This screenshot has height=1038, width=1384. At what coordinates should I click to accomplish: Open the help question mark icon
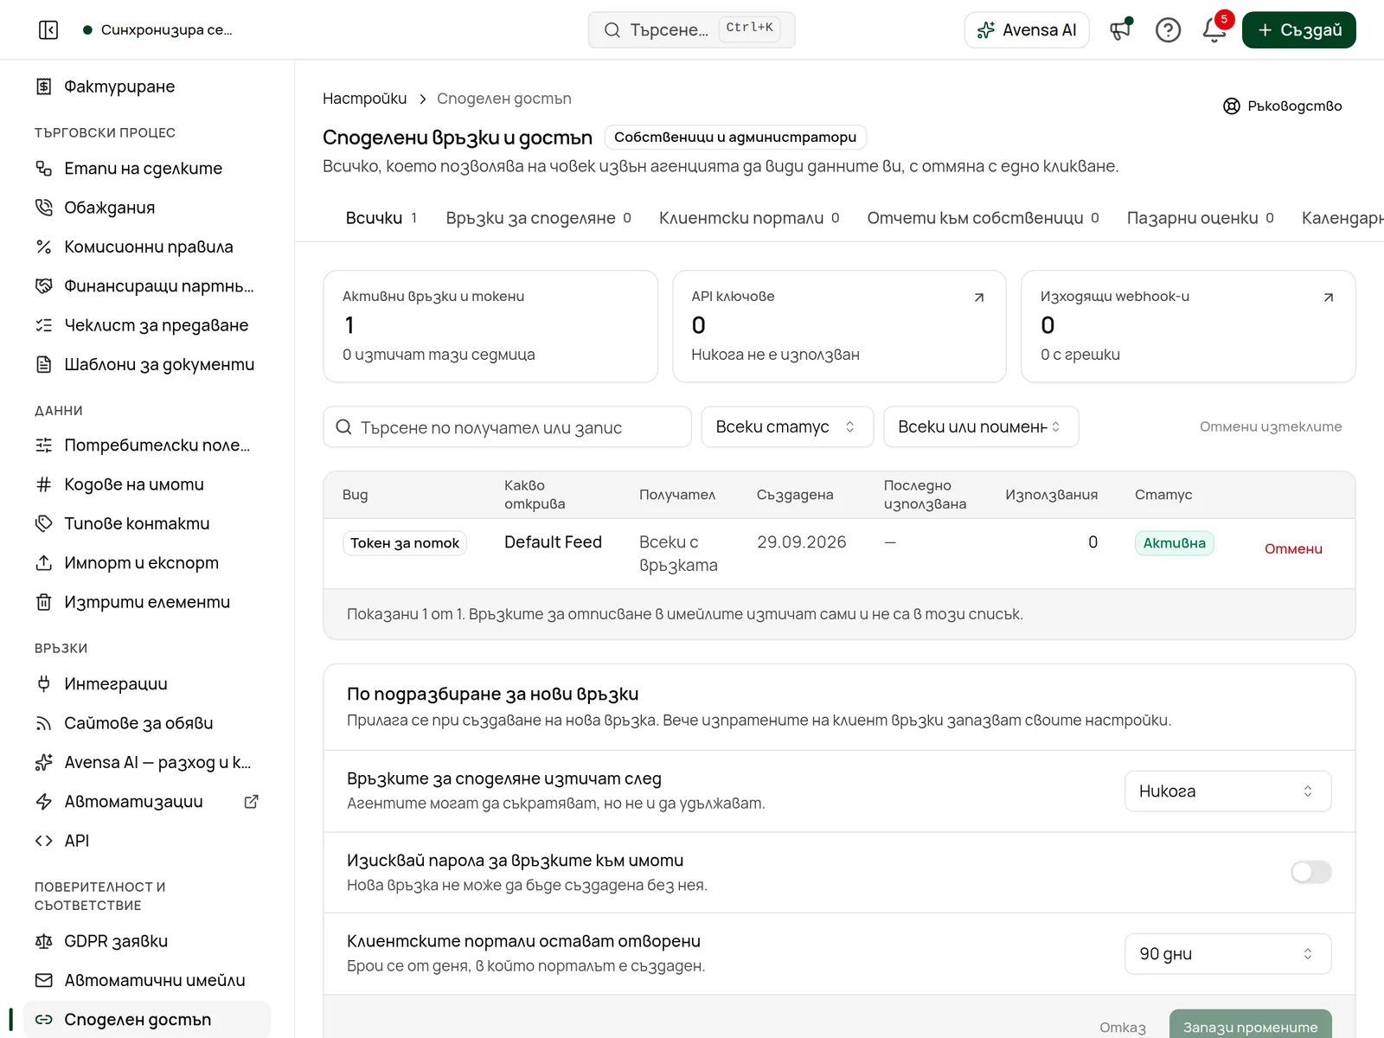click(x=1168, y=30)
